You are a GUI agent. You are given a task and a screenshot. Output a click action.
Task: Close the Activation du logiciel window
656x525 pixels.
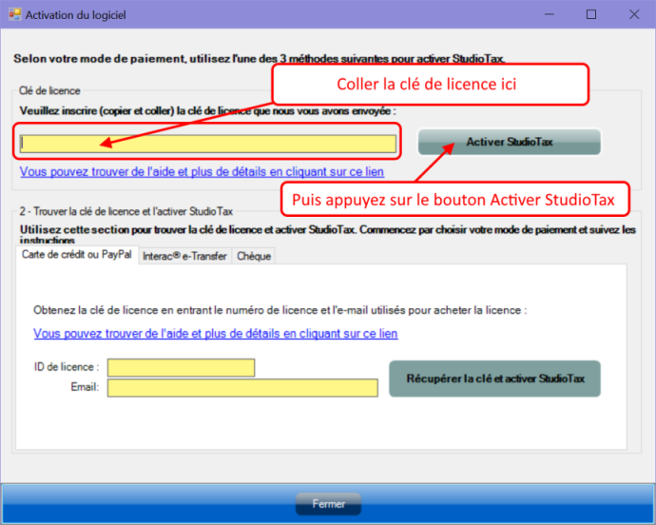[x=634, y=14]
